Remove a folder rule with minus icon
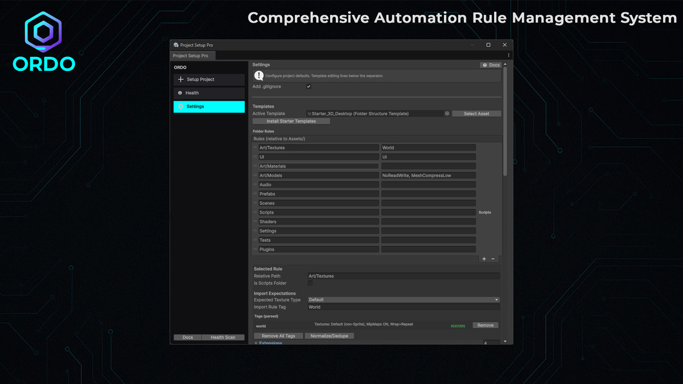This screenshot has height=384, width=683. 493,259
